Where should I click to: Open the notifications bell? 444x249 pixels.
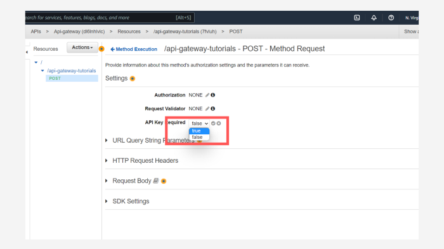[x=374, y=18]
